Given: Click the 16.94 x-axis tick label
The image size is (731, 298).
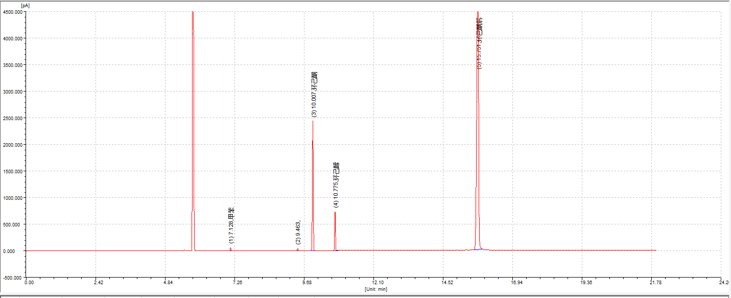Looking at the screenshot, I should click(x=516, y=283).
